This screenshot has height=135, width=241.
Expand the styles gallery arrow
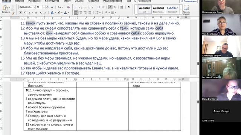[x=181, y=9]
